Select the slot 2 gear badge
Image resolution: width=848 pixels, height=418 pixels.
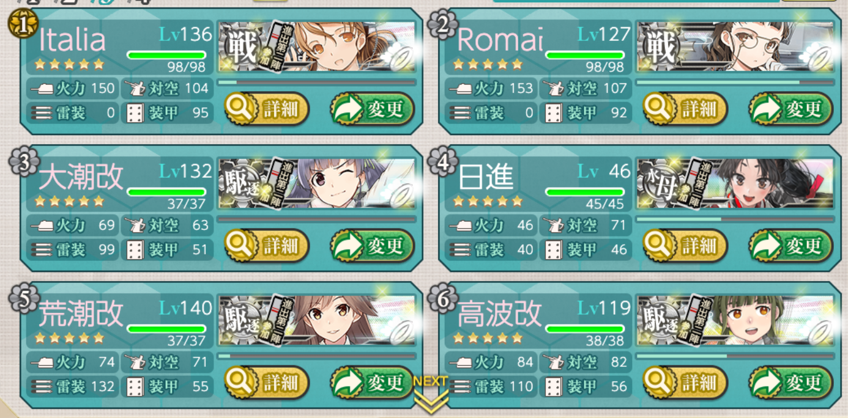(x=441, y=24)
